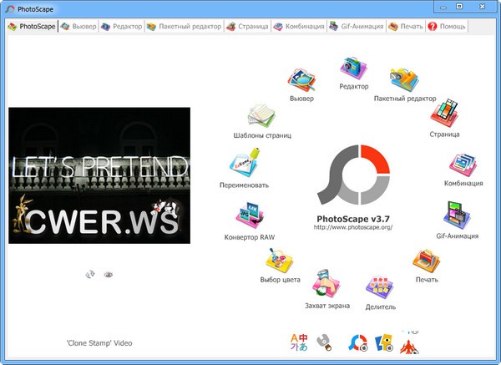The height and width of the screenshot is (365, 501).
Task: Click the Комбинация icon on the right
Action: tap(463, 165)
